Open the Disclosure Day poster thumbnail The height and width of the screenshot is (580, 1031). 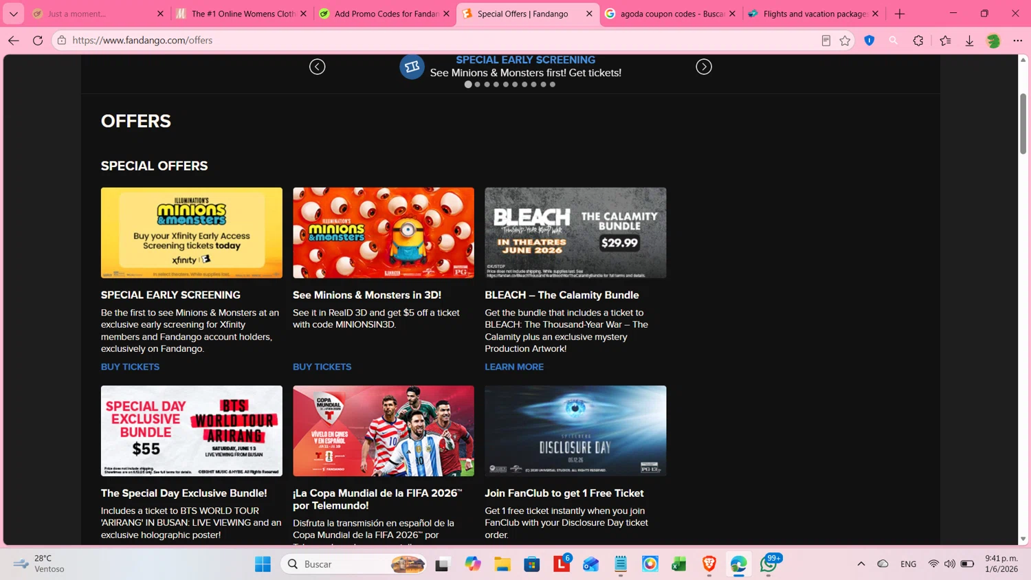tap(575, 431)
